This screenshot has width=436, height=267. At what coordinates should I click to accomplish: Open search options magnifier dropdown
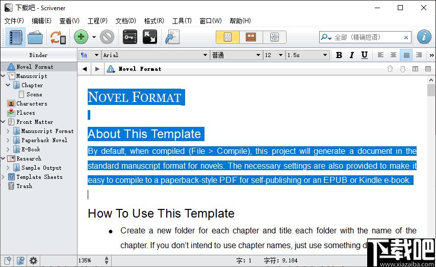tap(326, 37)
